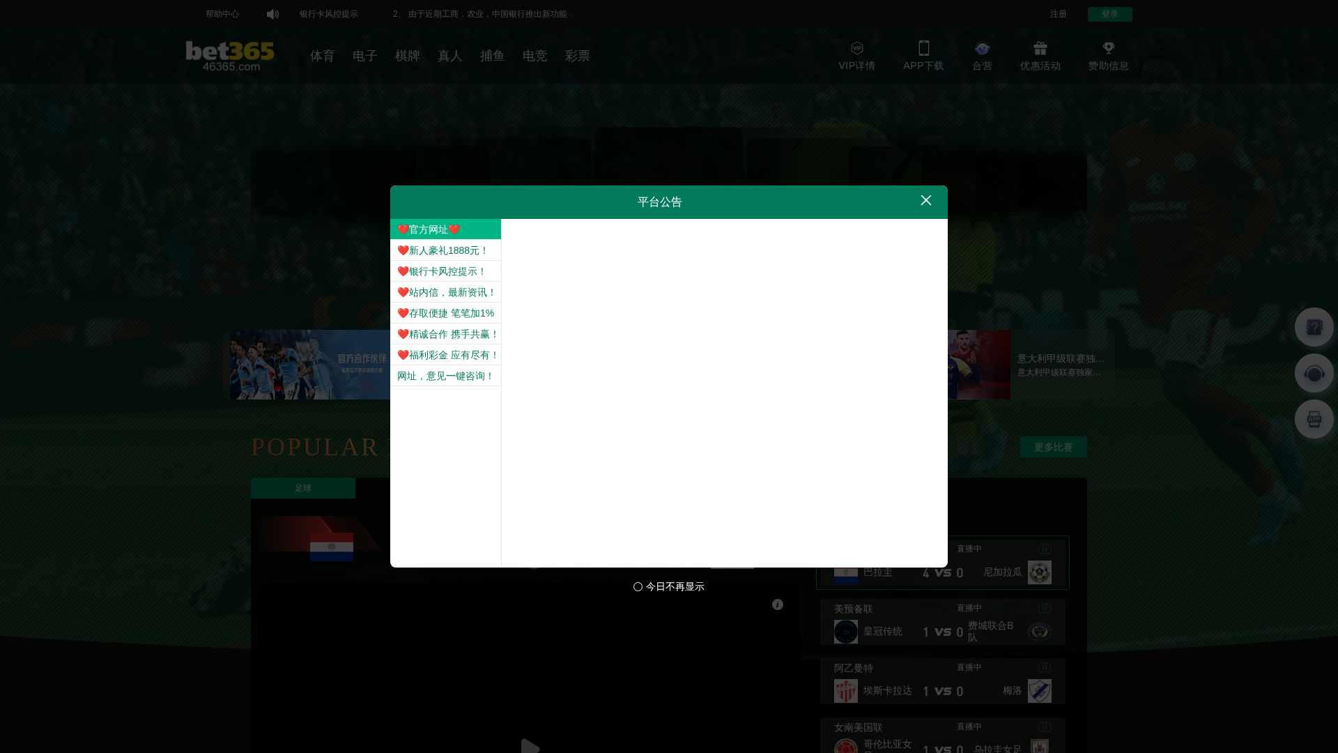Select the 站内信，最新资讯 announcement

click(445, 292)
